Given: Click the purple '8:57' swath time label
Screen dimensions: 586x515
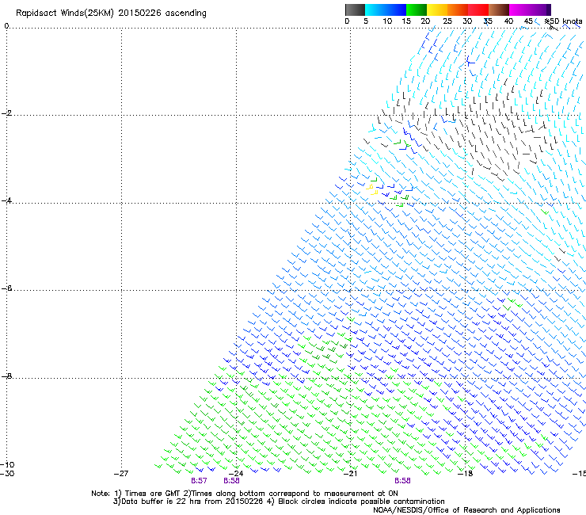Looking at the screenshot, I should pos(199,481).
